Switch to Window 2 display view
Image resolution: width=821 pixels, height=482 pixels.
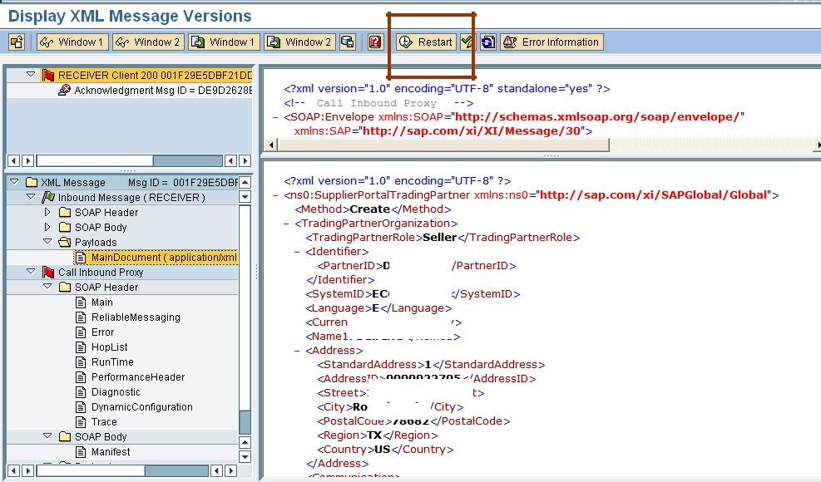point(147,42)
